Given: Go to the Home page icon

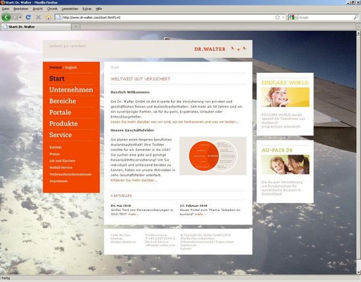Looking at the screenshot, I should [48, 17].
